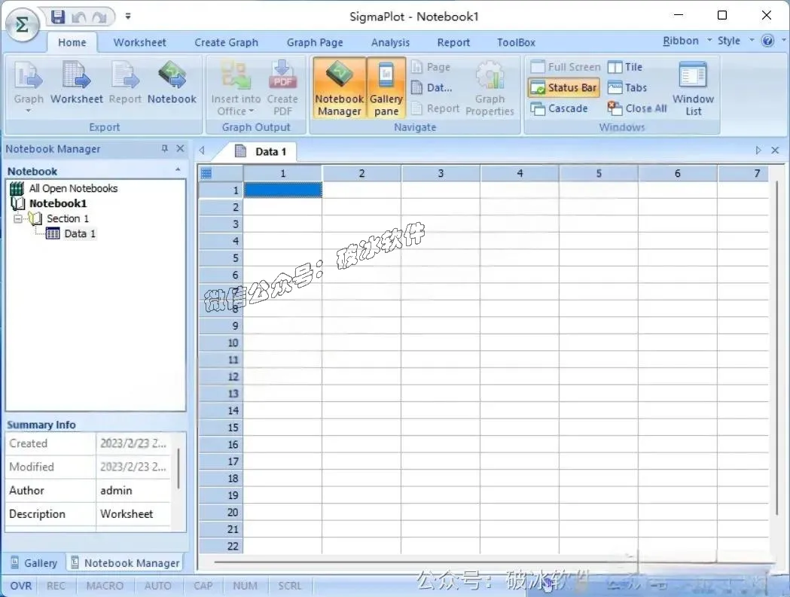Close the Data 1 document window
Viewport: 790px width, 597px height.
(x=775, y=150)
